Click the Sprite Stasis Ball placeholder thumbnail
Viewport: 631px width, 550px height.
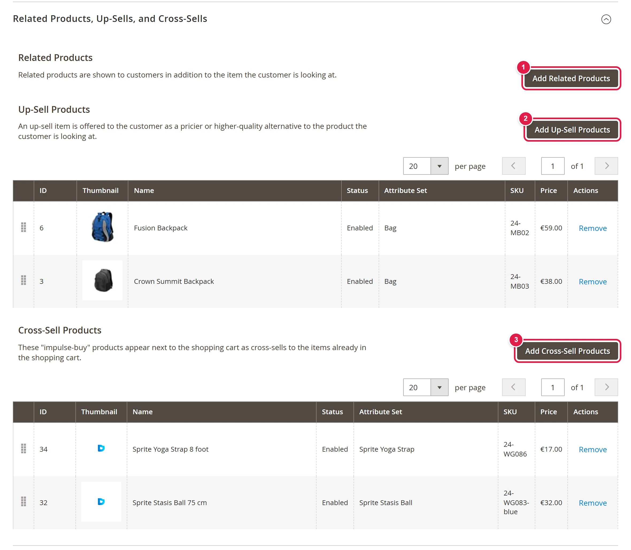(x=101, y=502)
